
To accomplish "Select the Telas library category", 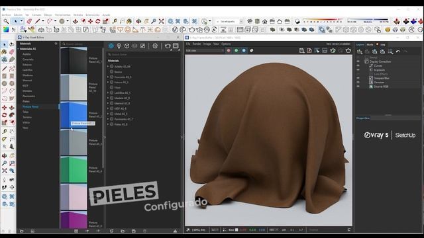I will click(25, 112).
